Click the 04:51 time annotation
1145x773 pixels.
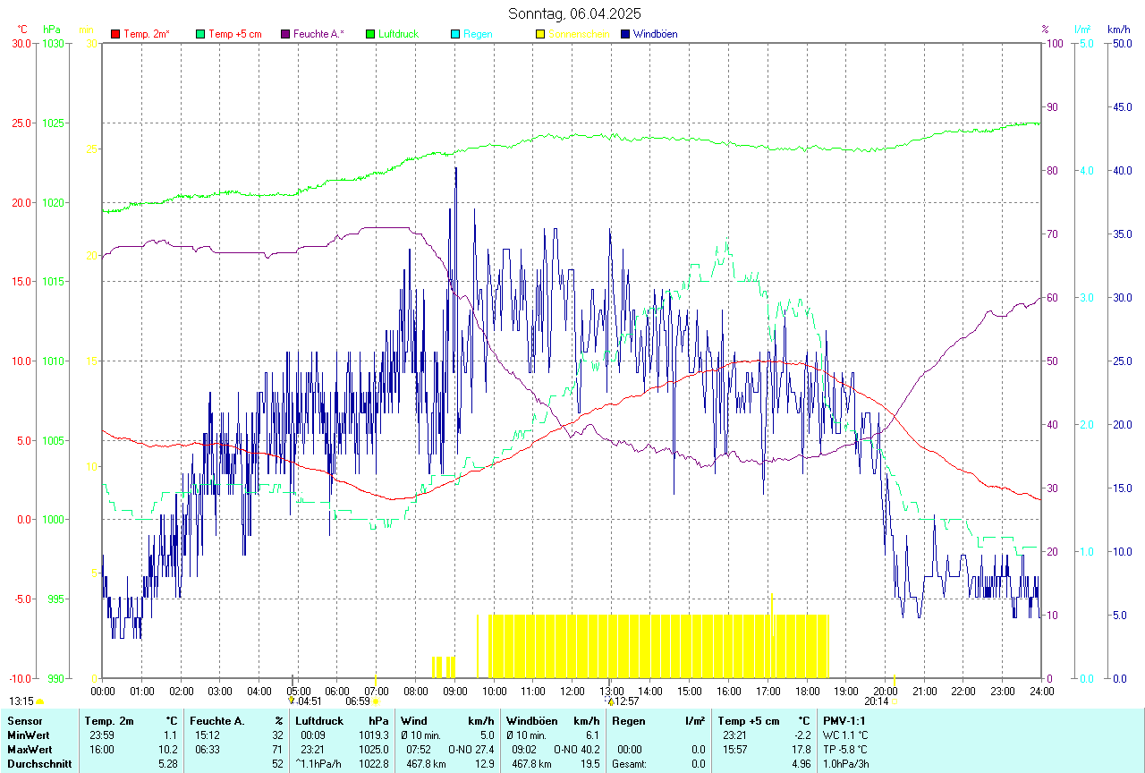310,701
